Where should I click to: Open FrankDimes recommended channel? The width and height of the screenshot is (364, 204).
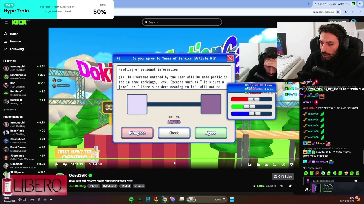pyautogui.click(x=24, y=149)
